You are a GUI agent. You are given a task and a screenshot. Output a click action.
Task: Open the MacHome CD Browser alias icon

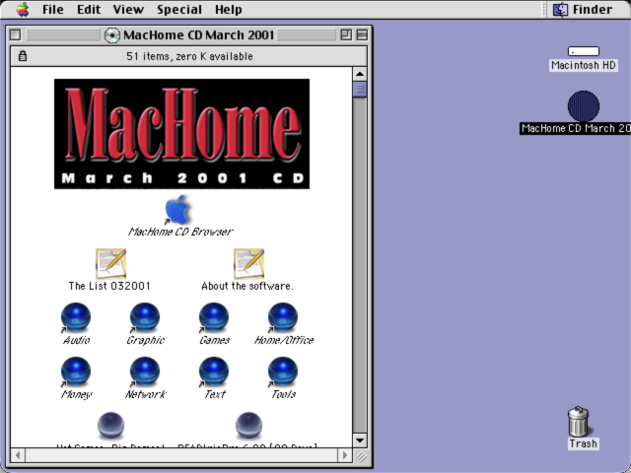pos(177,210)
